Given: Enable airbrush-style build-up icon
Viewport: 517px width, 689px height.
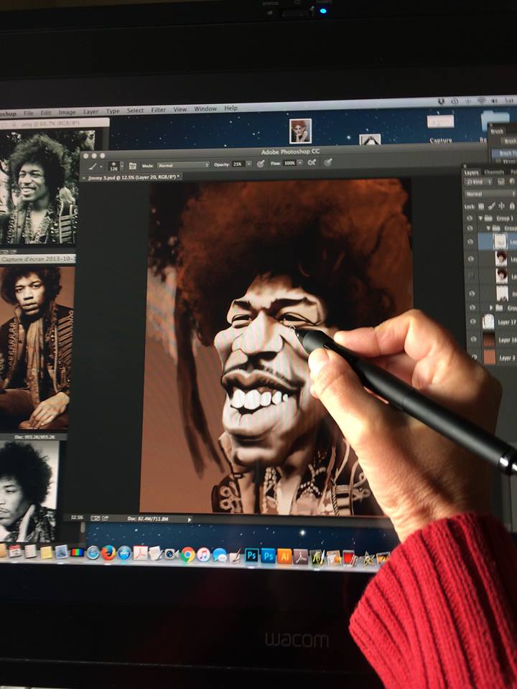Looking at the screenshot, I should click(312, 163).
